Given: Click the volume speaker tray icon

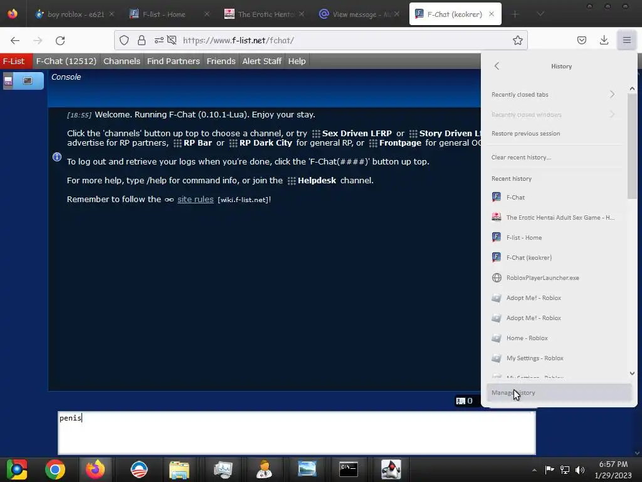Looking at the screenshot, I should click(580, 469).
